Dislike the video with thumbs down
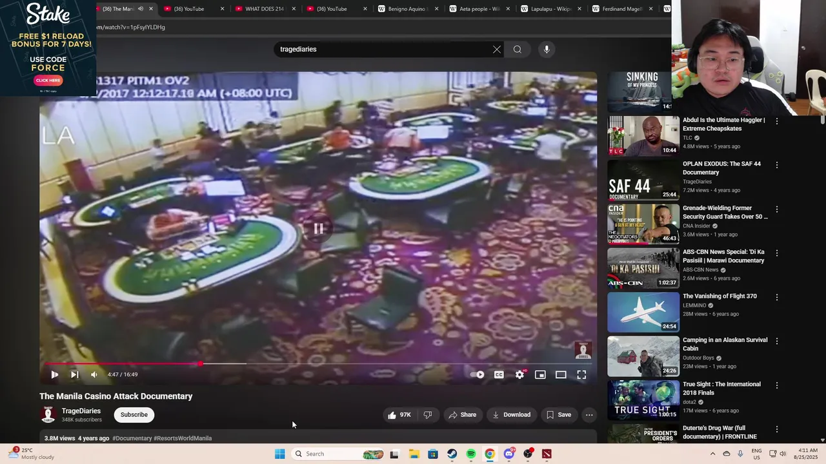The image size is (826, 464). [x=427, y=415]
